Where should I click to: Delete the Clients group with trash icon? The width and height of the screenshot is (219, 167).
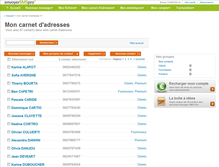pos(190,66)
